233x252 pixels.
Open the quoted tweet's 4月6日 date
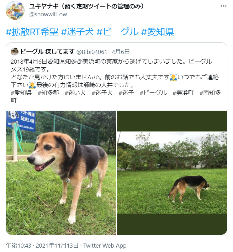click(121, 52)
